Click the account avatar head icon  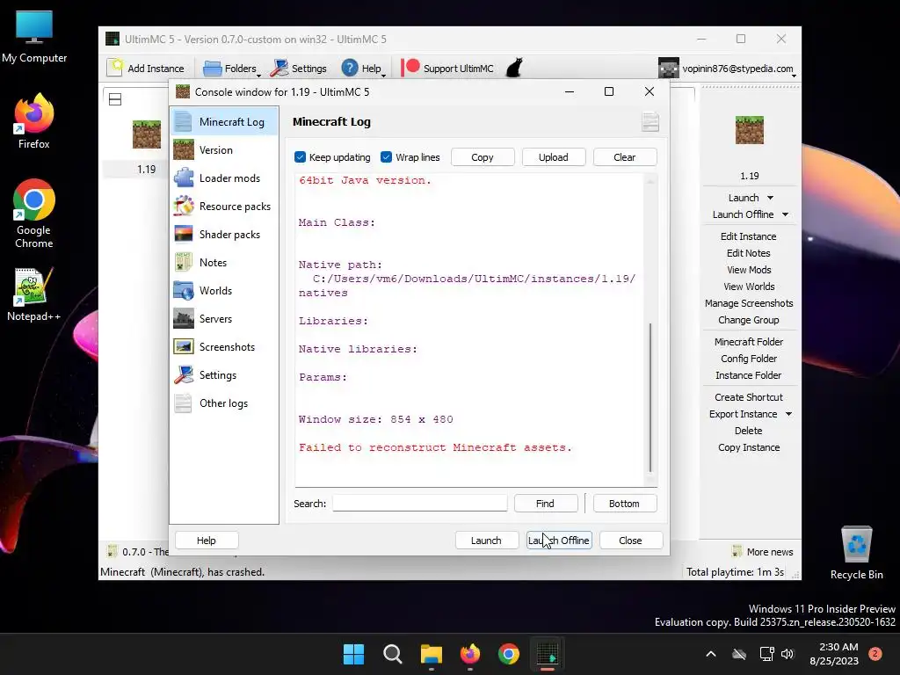pyautogui.click(x=669, y=69)
